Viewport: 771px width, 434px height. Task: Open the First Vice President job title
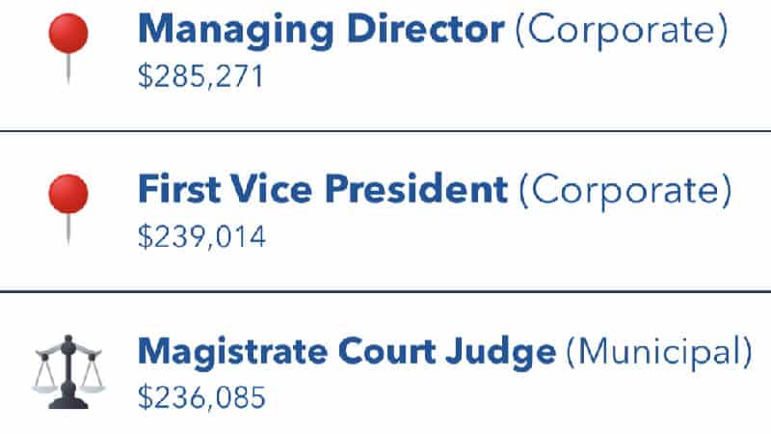(x=323, y=191)
